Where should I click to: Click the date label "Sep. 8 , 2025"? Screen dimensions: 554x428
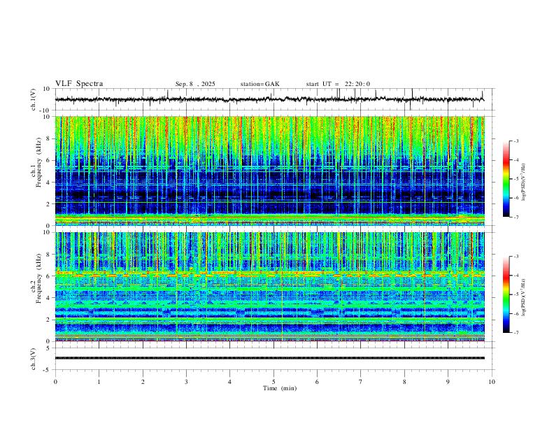195,84
